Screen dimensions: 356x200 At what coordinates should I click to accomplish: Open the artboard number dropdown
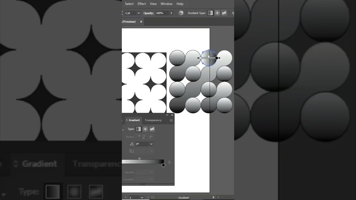pos(142,197)
